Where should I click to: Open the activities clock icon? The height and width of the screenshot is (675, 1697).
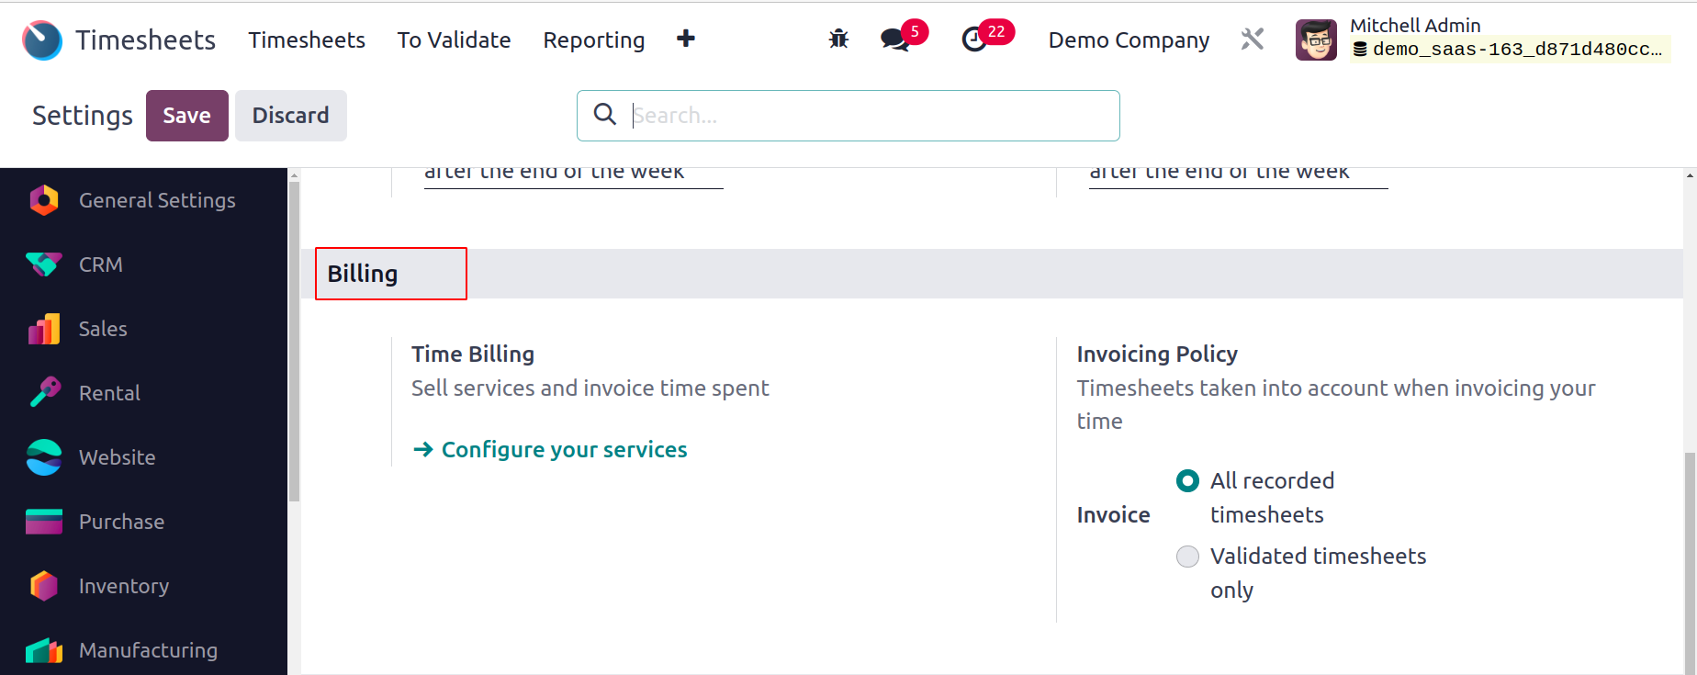[974, 39]
